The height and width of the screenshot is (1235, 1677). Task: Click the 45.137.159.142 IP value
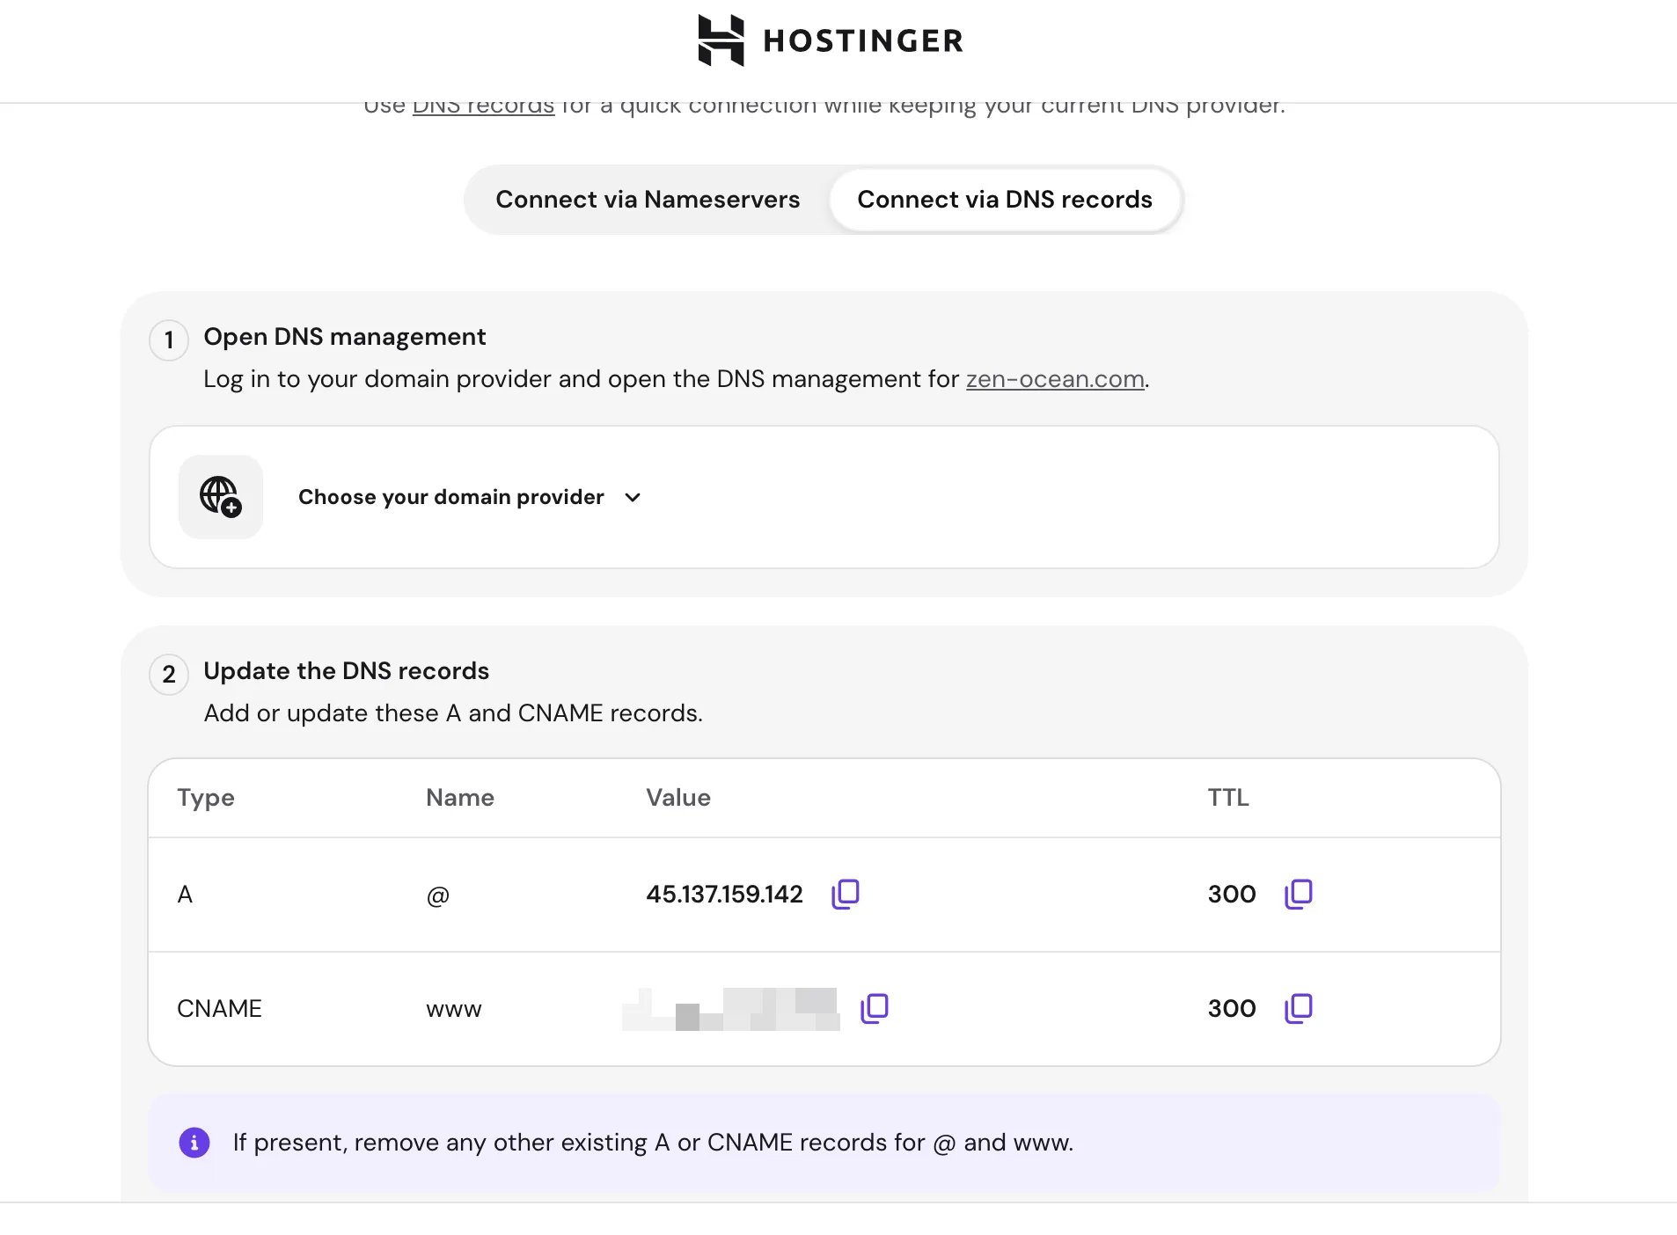point(724,895)
